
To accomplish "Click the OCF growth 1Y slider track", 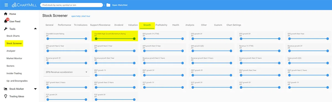I will pyautogui.click(x=163, y=87).
